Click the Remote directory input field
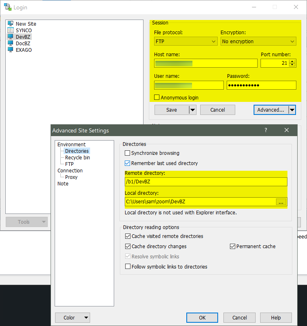Image resolution: width=307 pixels, height=326 pixels. [206, 182]
